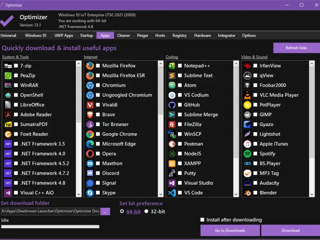320x240 pixels.
Task: Click the FileZilla icon
Action: pos(172,124)
